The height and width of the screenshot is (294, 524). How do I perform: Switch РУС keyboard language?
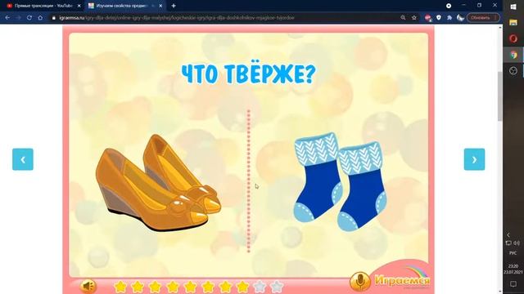point(513,253)
